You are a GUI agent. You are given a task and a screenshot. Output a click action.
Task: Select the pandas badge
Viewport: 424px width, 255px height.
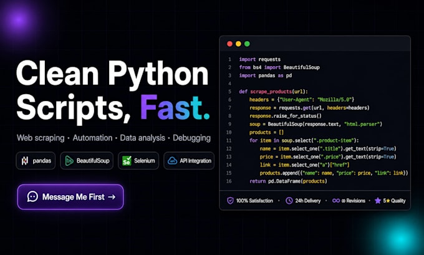[36, 161]
